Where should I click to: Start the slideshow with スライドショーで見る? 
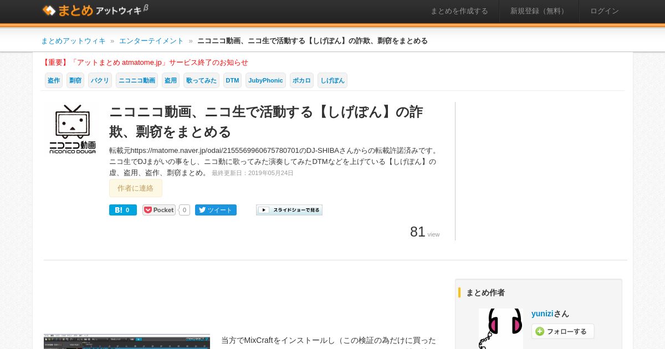[289, 210]
